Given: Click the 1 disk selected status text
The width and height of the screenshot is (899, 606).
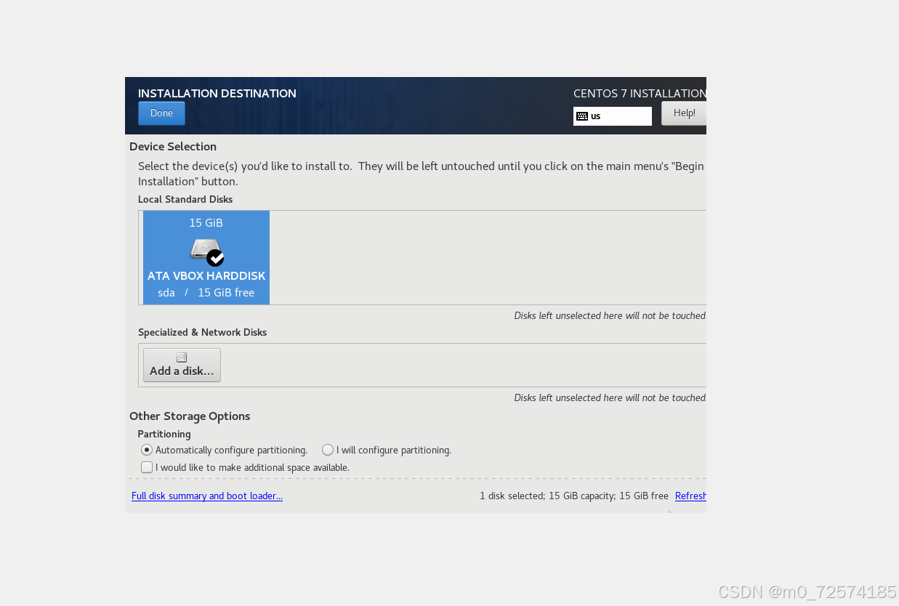Looking at the screenshot, I should (x=574, y=496).
